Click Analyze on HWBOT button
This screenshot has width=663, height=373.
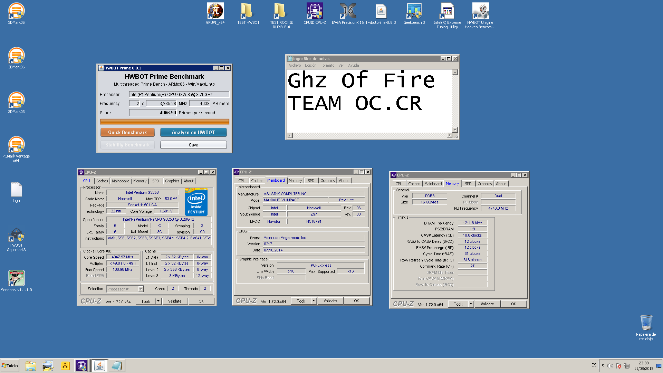[193, 132]
